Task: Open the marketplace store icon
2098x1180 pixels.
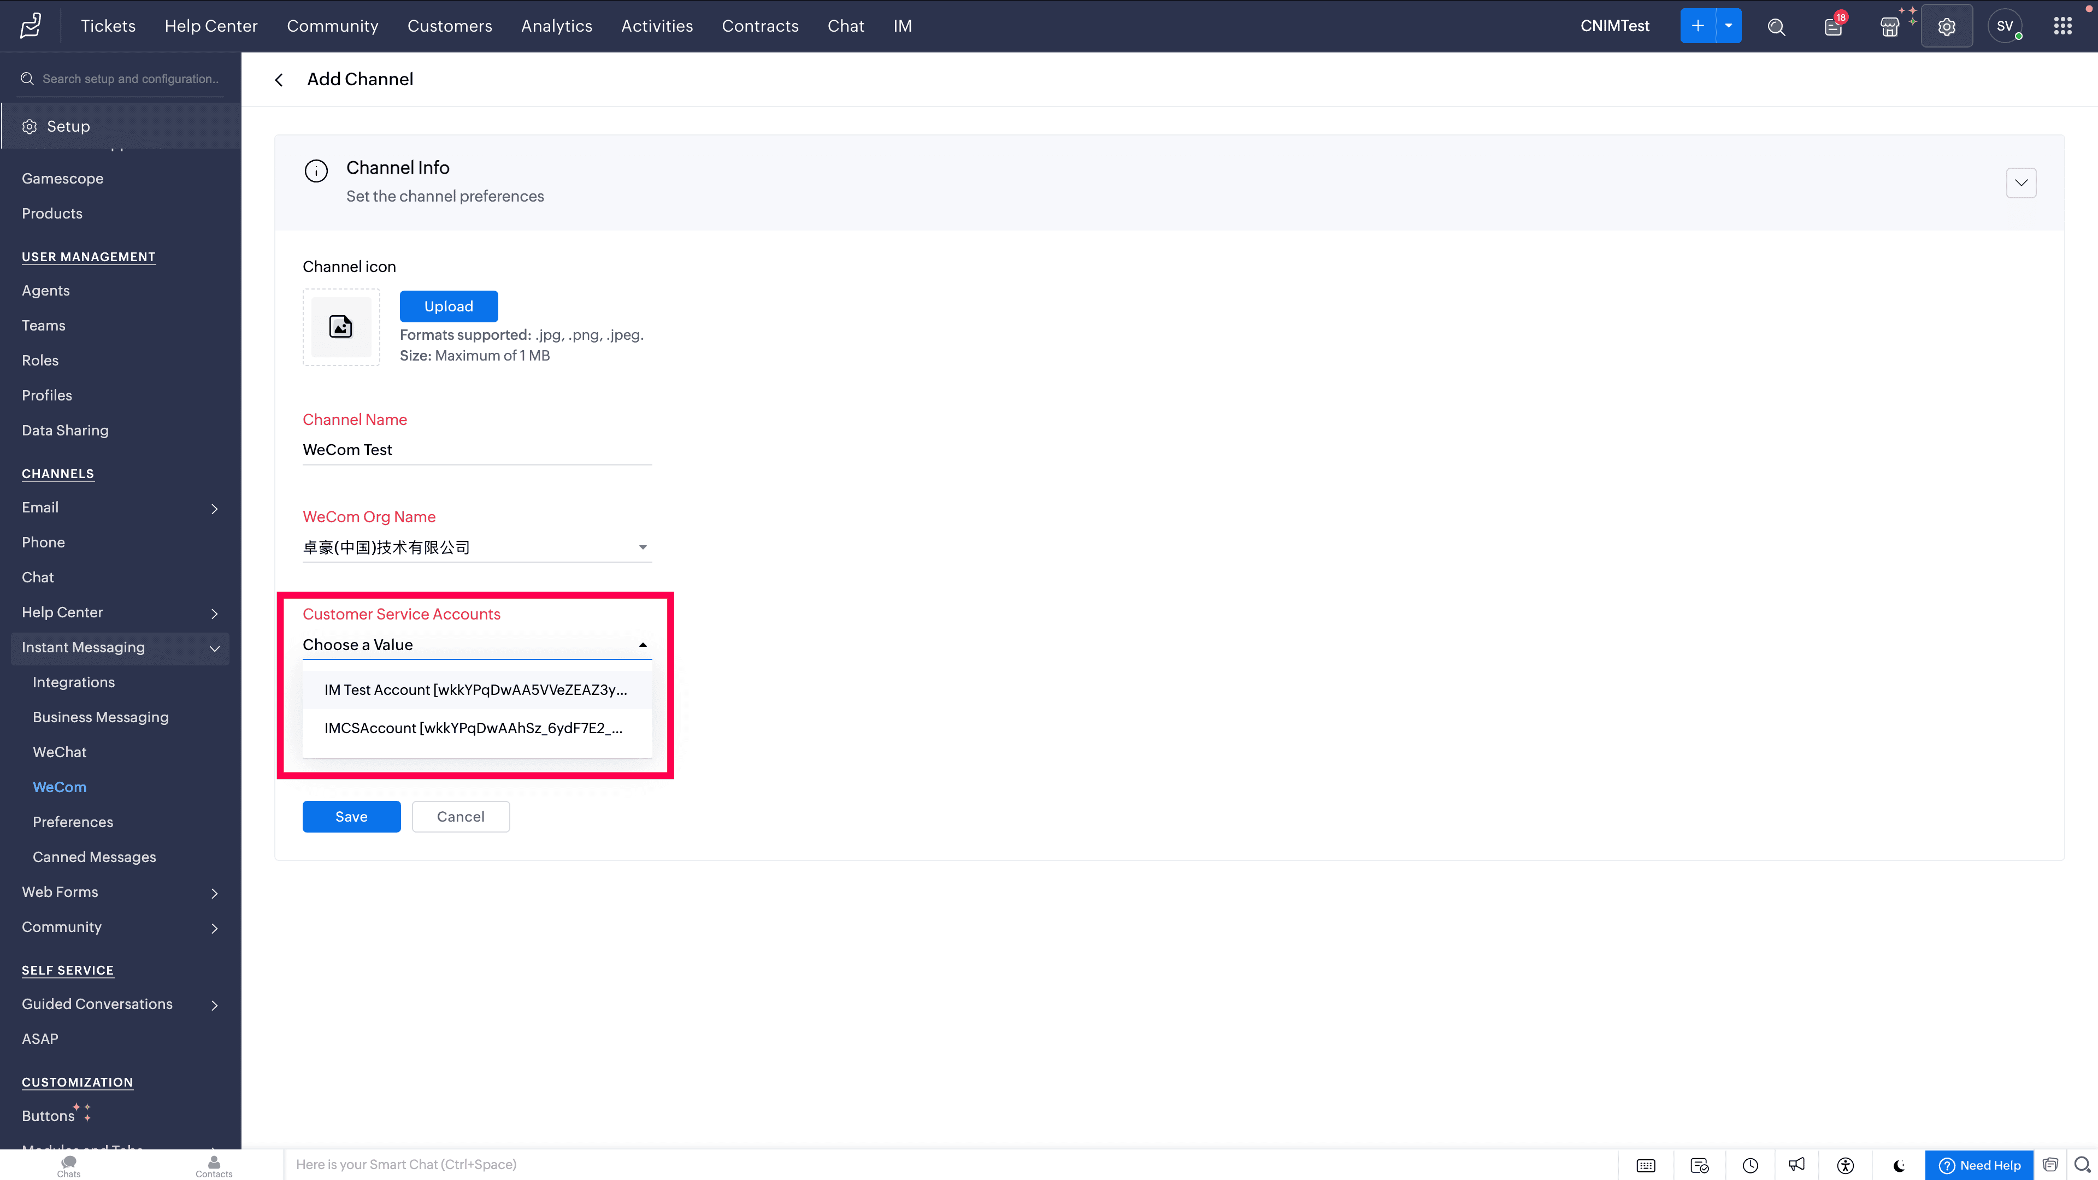Action: point(1889,27)
